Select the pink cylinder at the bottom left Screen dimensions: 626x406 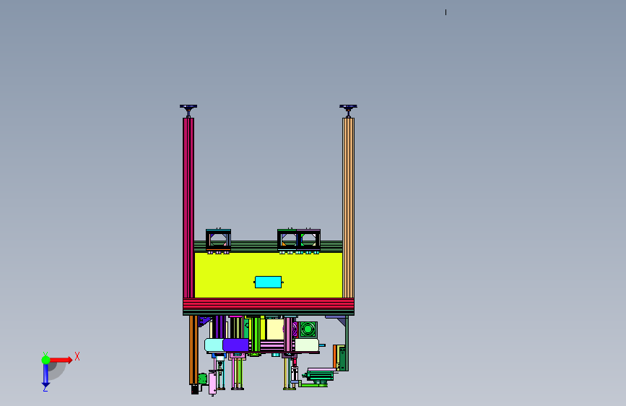point(212,383)
